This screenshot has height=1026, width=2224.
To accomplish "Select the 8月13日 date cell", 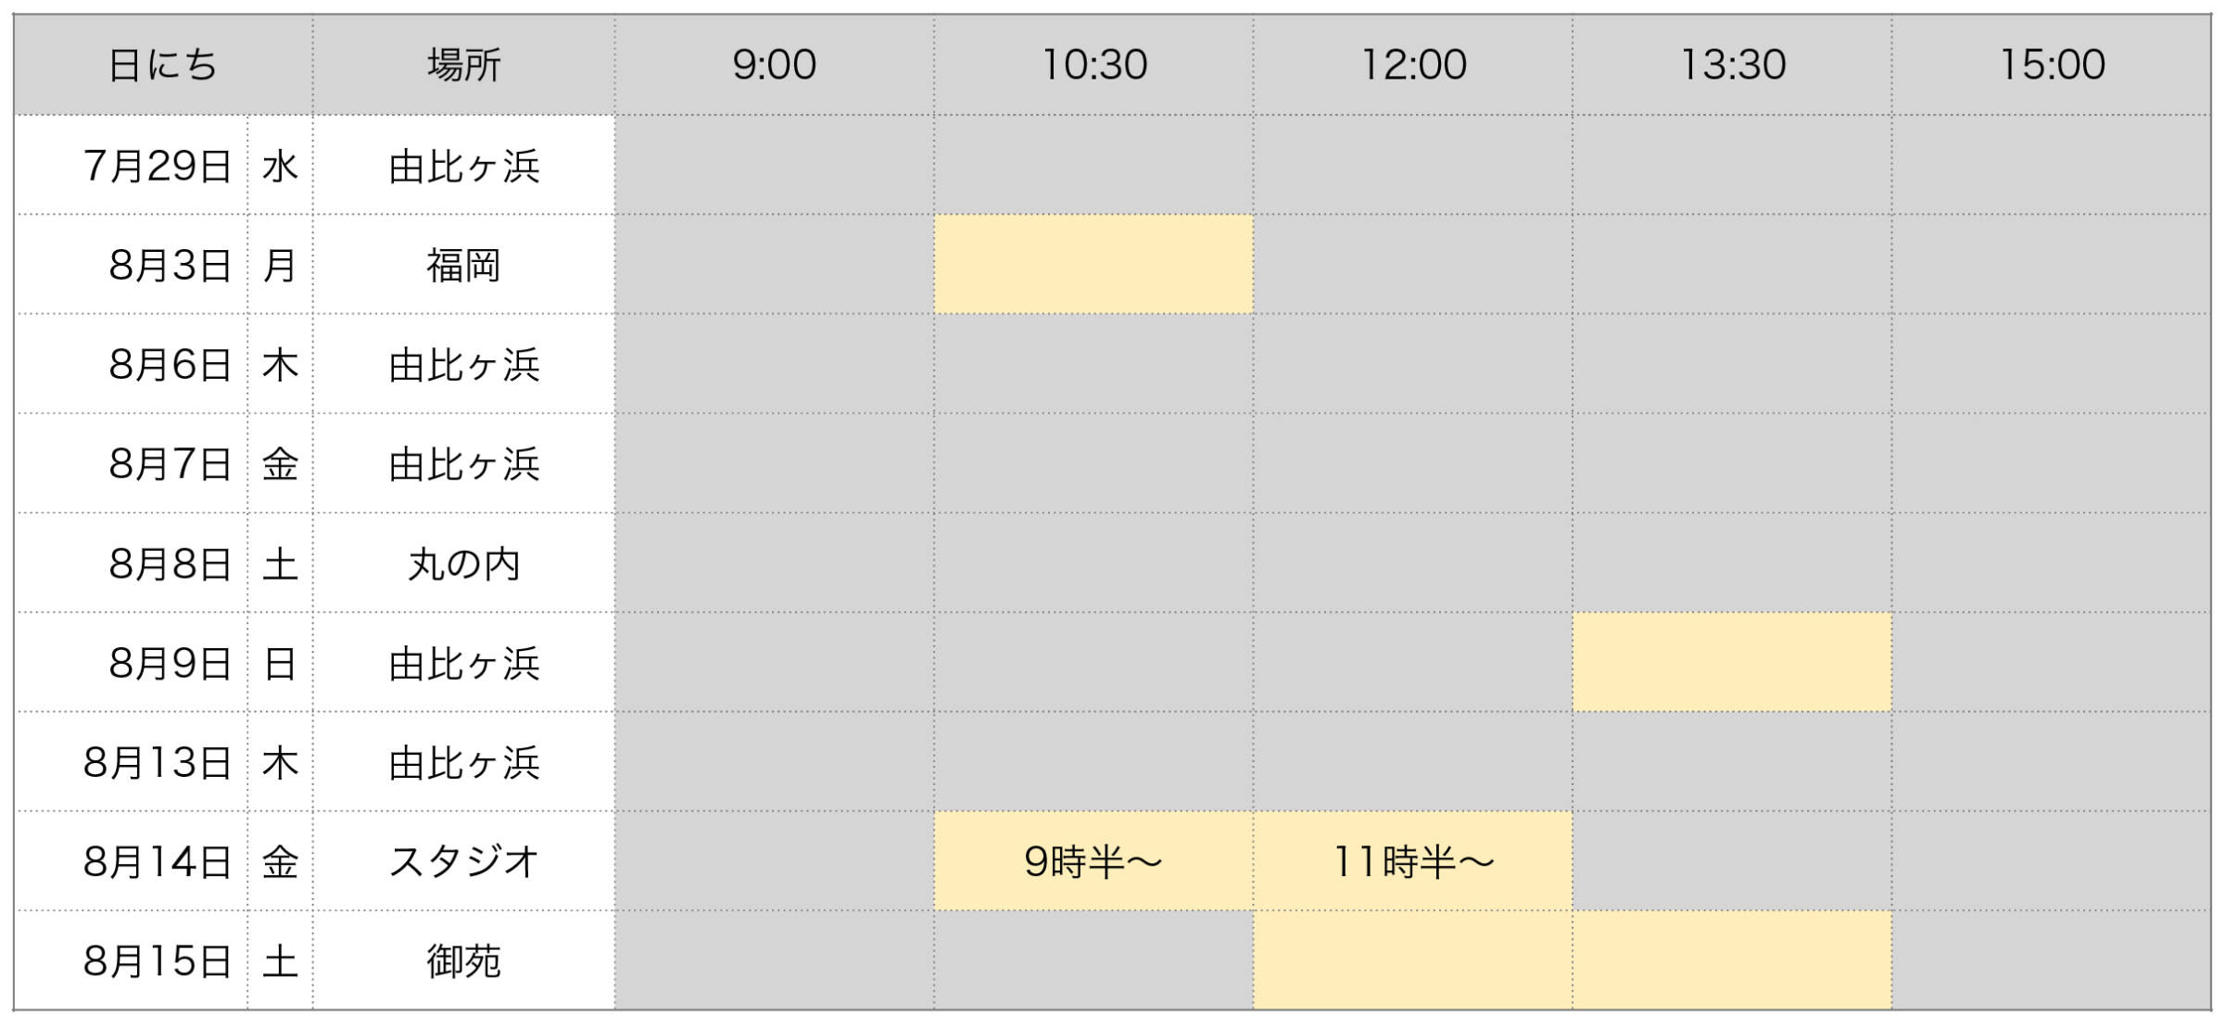I will 131,763.
